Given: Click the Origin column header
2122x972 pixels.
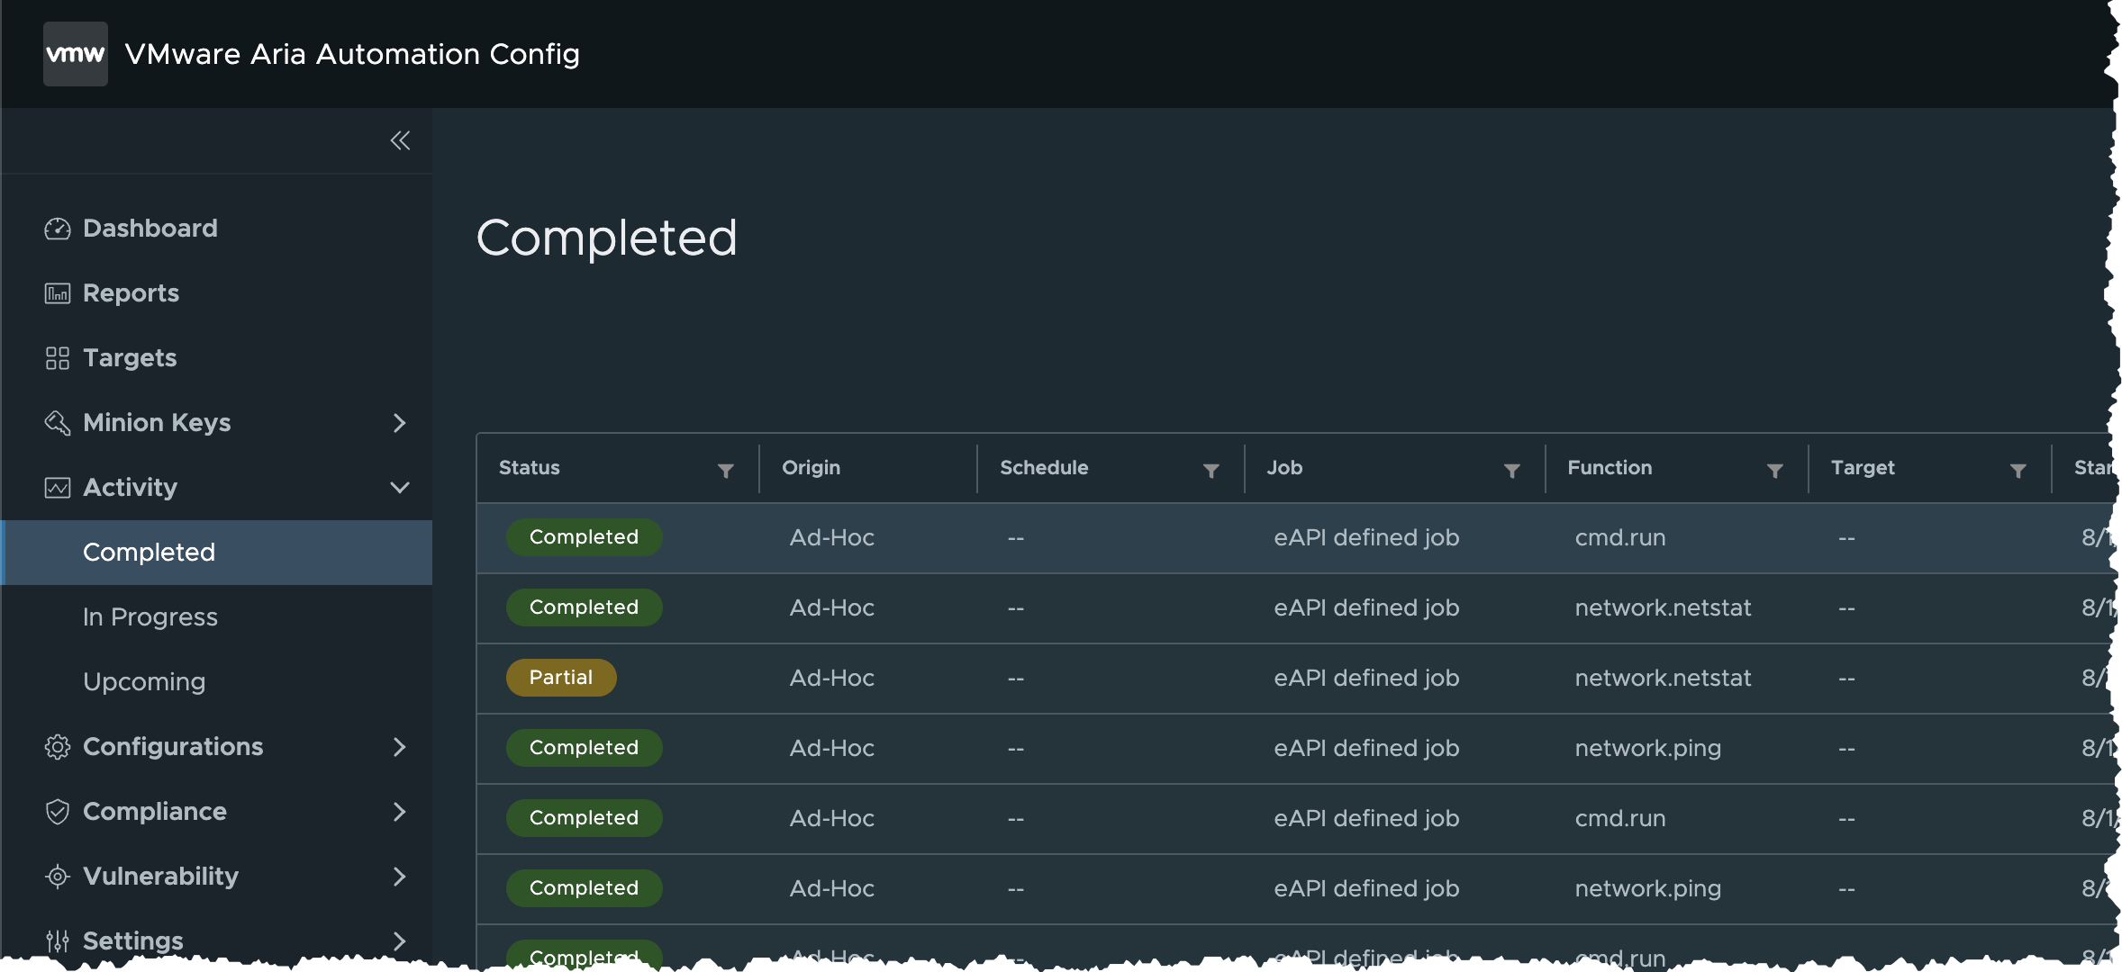Looking at the screenshot, I should [x=811, y=468].
